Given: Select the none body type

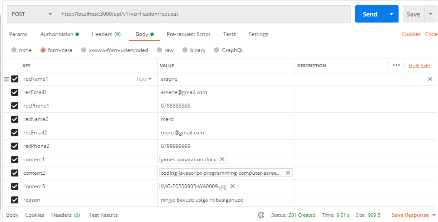Looking at the screenshot, I should point(14,50).
